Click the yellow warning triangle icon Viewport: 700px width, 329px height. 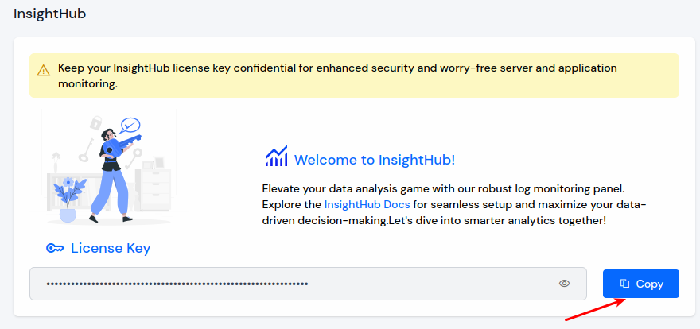pyautogui.click(x=43, y=70)
